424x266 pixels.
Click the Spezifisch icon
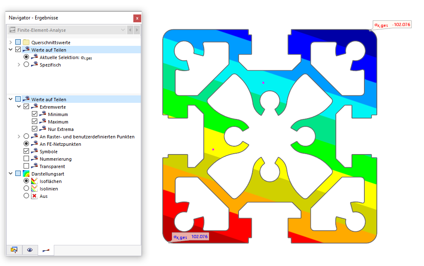34,64
